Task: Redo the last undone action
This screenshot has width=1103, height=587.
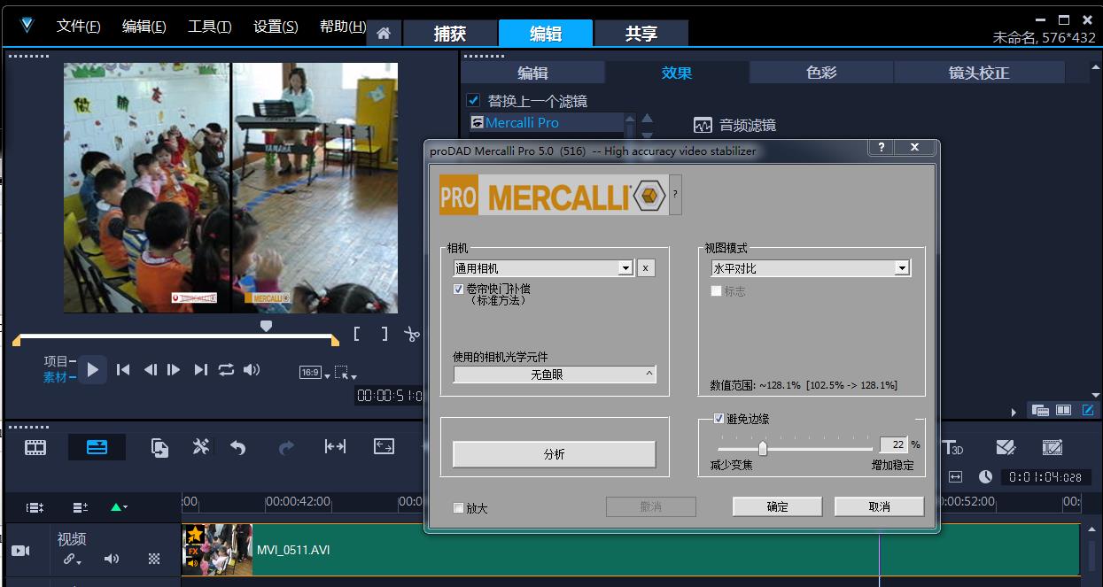Action: [x=286, y=448]
